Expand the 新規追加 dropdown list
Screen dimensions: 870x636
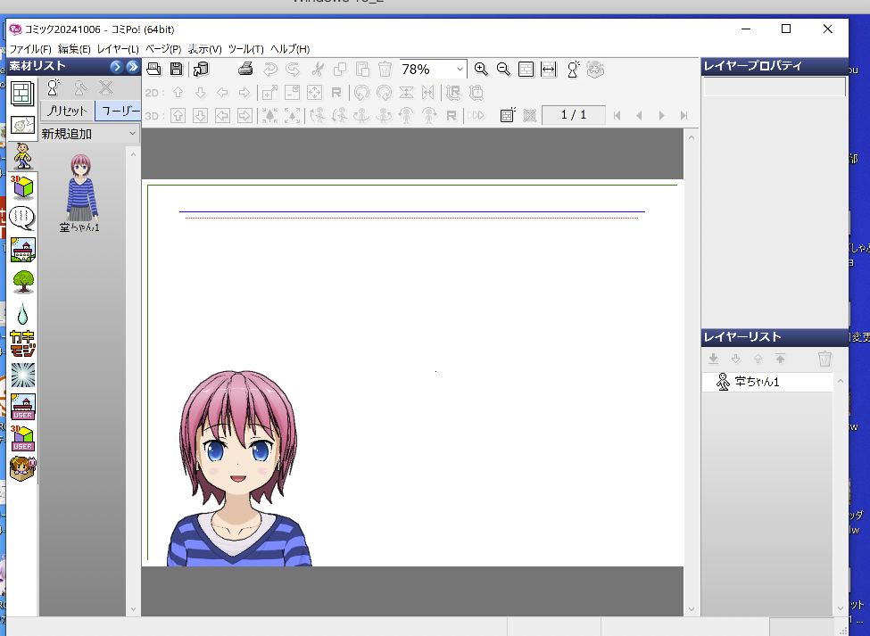(x=132, y=134)
